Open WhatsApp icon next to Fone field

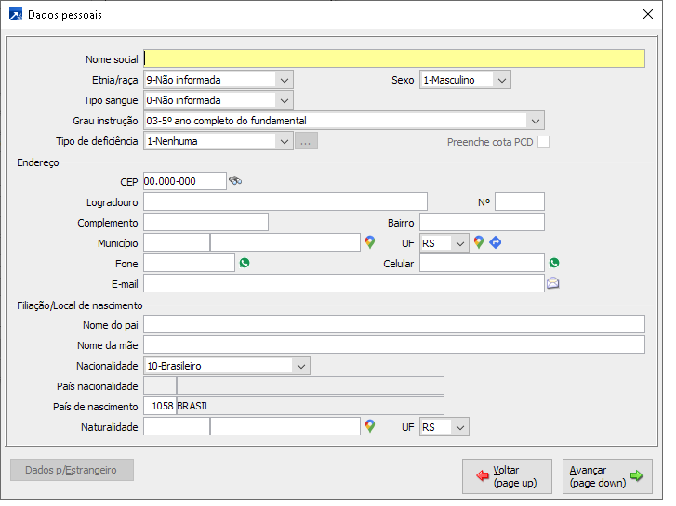(245, 263)
